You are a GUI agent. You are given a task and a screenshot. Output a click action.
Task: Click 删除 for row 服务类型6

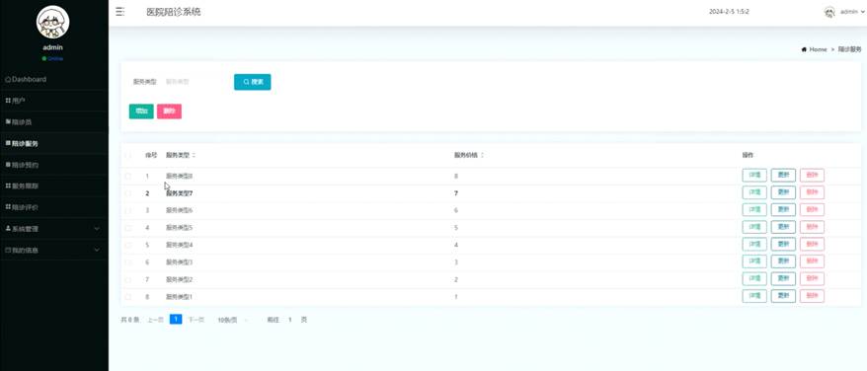(812, 209)
